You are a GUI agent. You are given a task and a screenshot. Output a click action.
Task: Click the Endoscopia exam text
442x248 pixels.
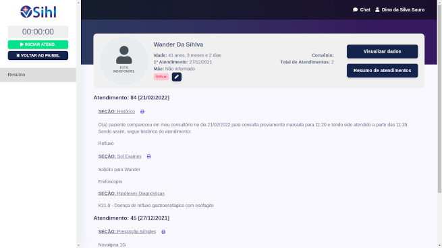click(110, 181)
